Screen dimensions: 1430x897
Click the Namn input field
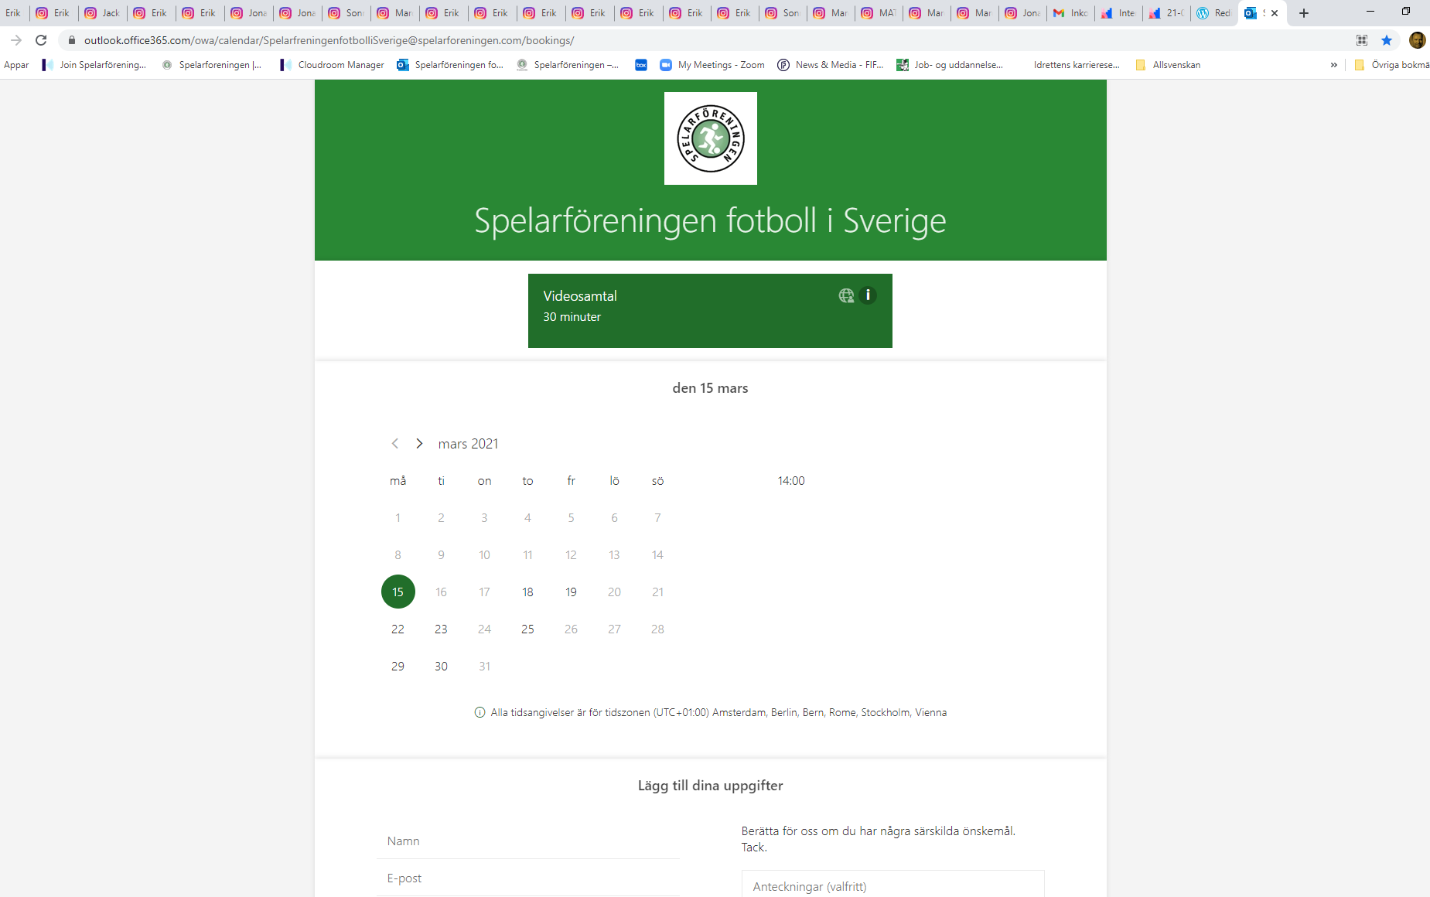coord(528,841)
